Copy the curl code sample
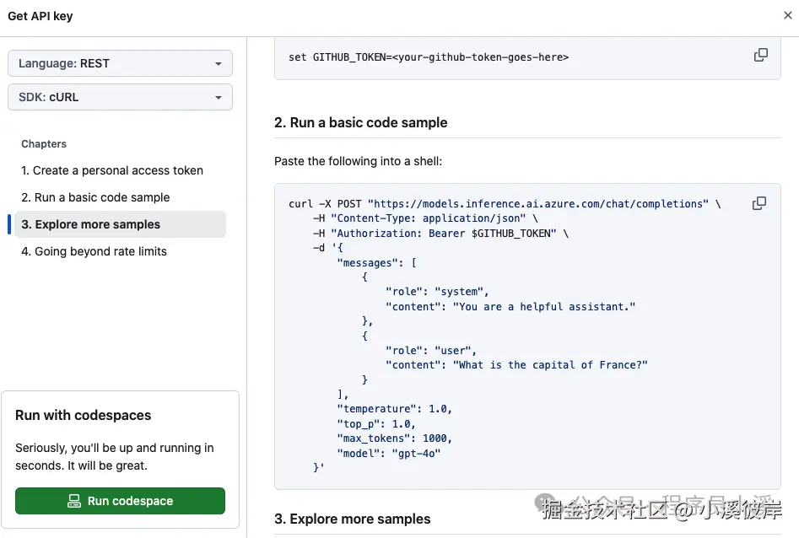 [x=759, y=203]
